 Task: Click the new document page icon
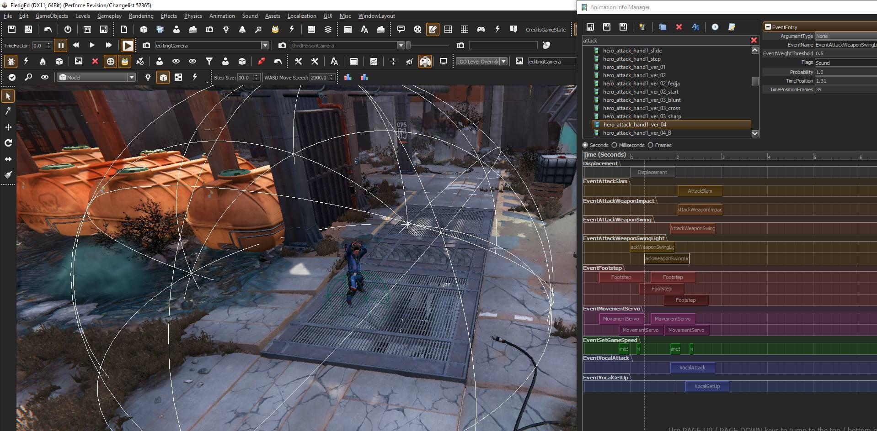(x=124, y=29)
